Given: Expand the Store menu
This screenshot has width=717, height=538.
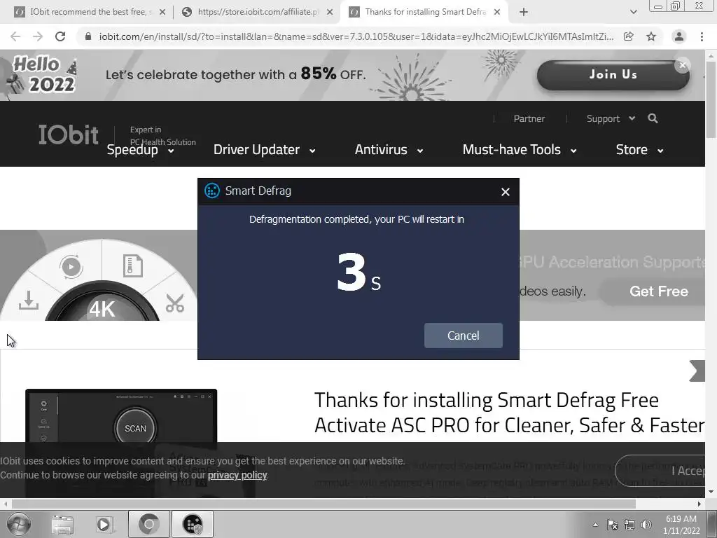Looking at the screenshot, I should coord(640,150).
